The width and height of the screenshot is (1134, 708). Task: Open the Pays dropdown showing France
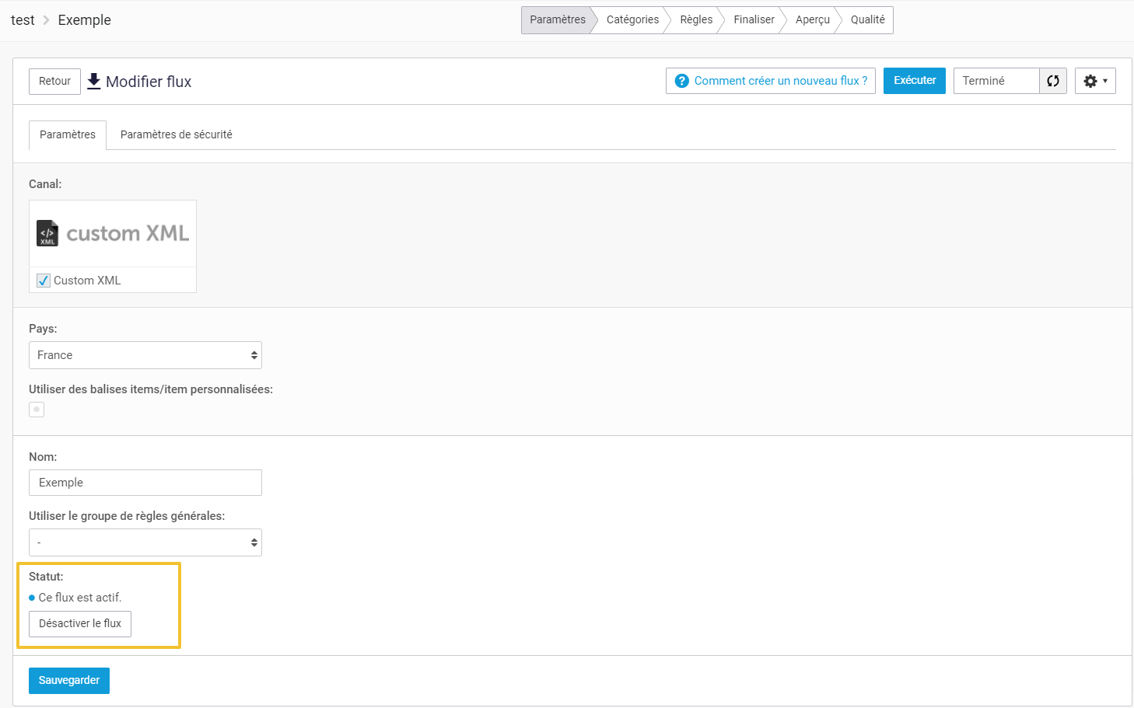(145, 355)
